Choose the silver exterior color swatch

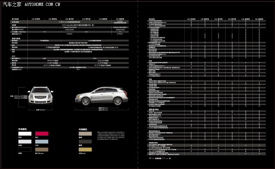pyautogui.click(x=25, y=142)
